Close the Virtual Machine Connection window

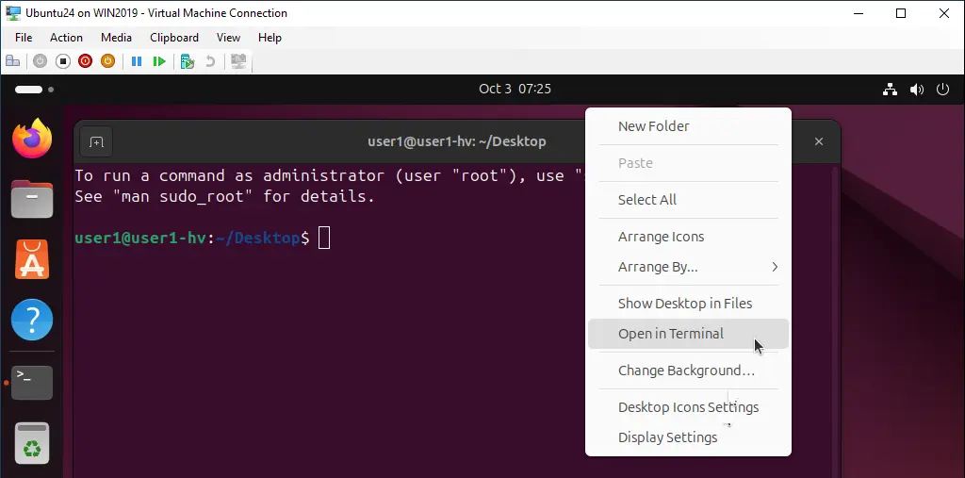pyautogui.click(x=943, y=13)
